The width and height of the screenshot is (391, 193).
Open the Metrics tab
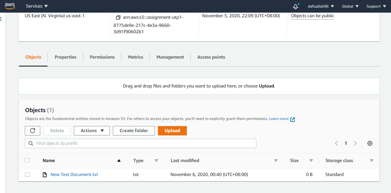click(136, 57)
